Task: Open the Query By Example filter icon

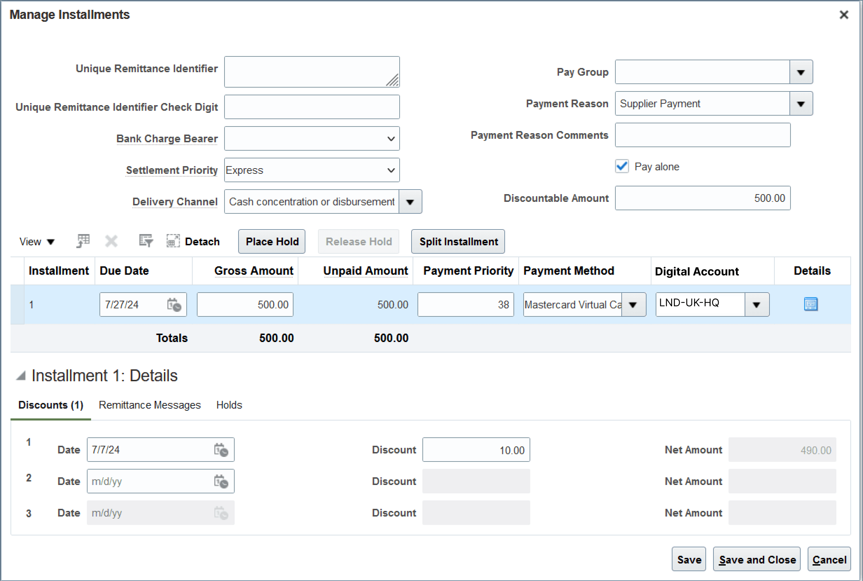Action: point(145,241)
